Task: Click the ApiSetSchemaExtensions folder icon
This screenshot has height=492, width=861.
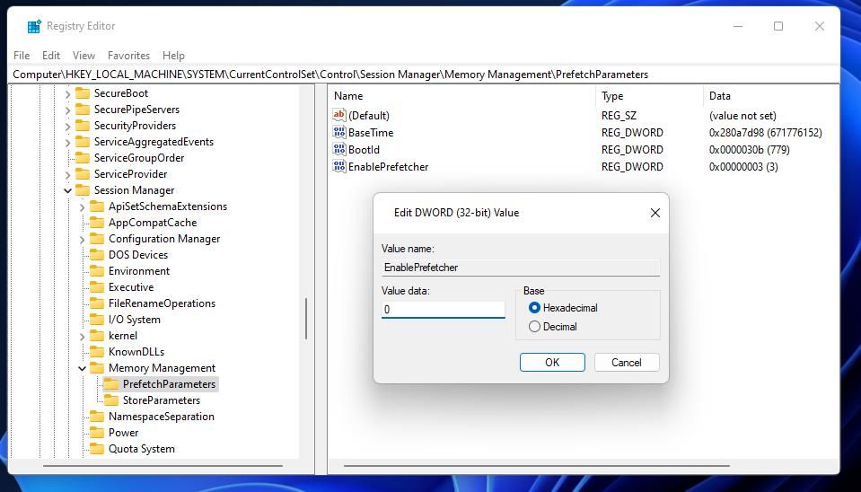Action: click(x=97, y=206)
